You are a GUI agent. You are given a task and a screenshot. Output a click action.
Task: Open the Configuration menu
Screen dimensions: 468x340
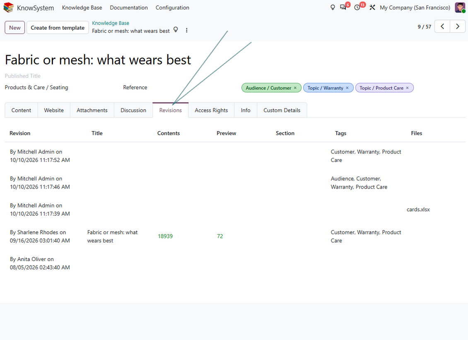(172, 8)
